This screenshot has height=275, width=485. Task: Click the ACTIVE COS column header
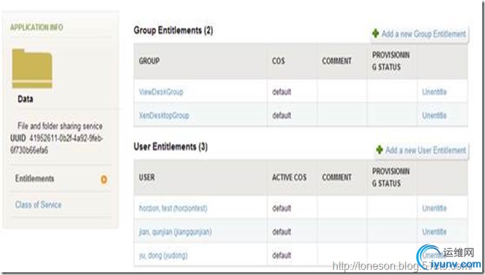[290, 178]
